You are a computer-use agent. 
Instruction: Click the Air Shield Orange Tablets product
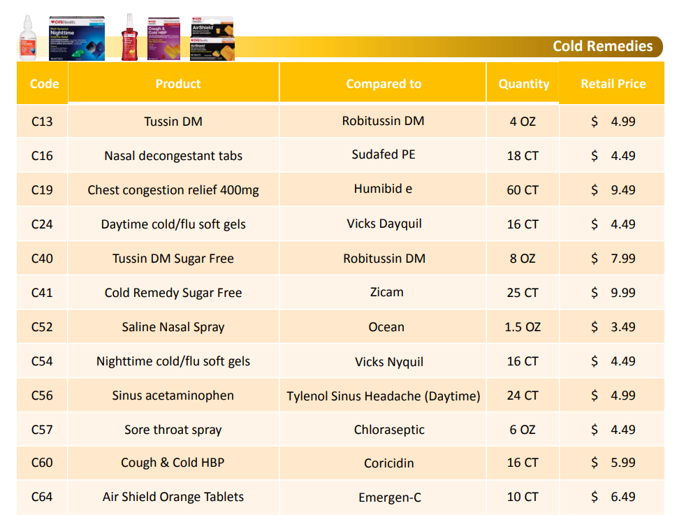pos(173,497)
